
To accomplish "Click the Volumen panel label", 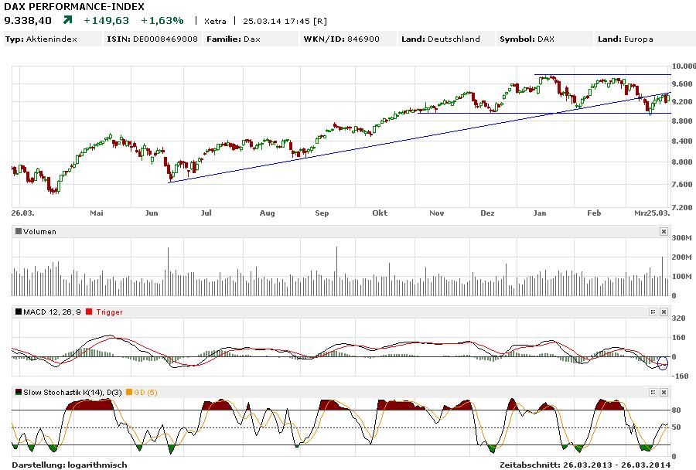I will point(40,232).
